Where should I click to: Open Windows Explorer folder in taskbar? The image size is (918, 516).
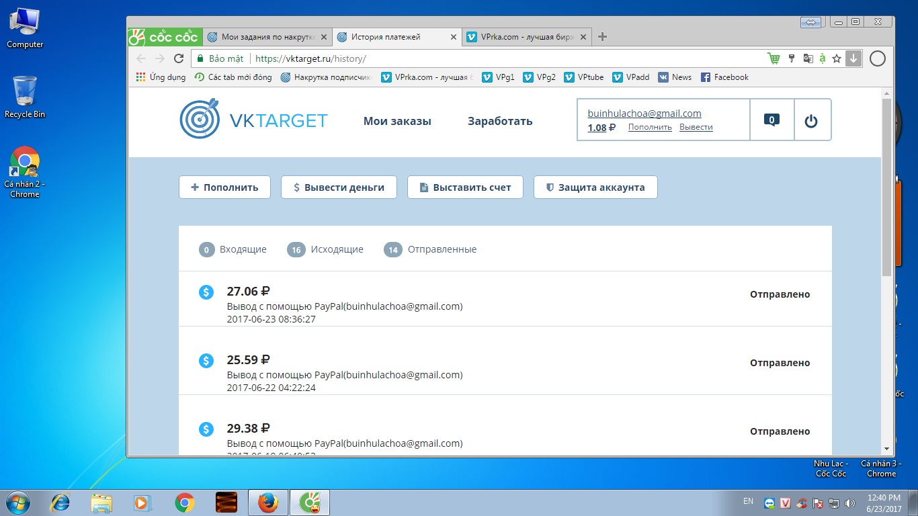coord(101,503)
